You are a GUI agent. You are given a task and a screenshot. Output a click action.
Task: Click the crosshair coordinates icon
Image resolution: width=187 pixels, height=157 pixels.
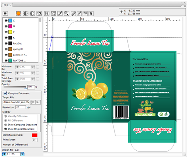pyautogui.click(x=121, y=12)
